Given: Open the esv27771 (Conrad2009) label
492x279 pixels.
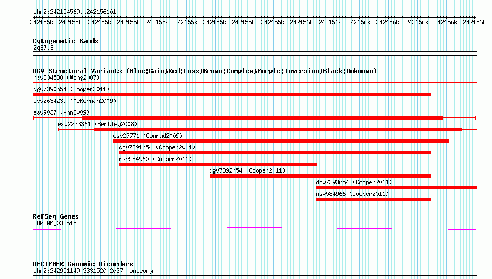Looking at the screenshot, I should [x=148, y=136].
